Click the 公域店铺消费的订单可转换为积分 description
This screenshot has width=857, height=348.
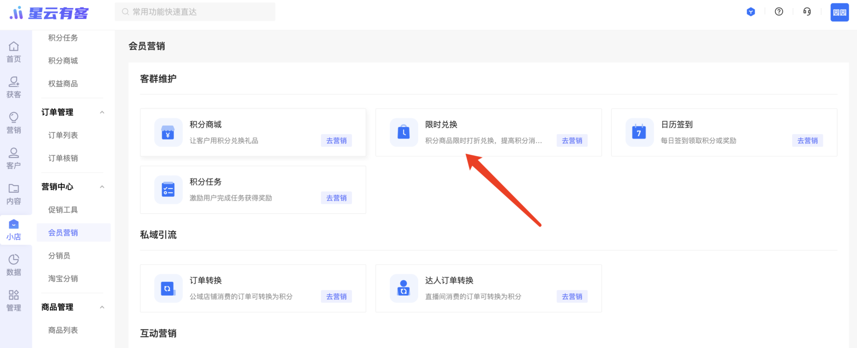coord(241,296)
